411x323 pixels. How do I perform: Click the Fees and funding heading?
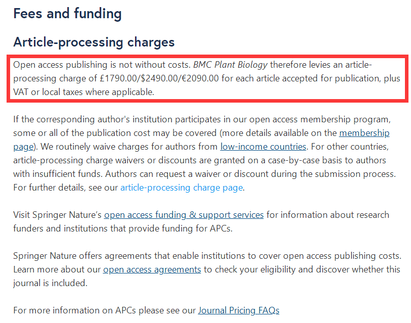pos(67,14)
